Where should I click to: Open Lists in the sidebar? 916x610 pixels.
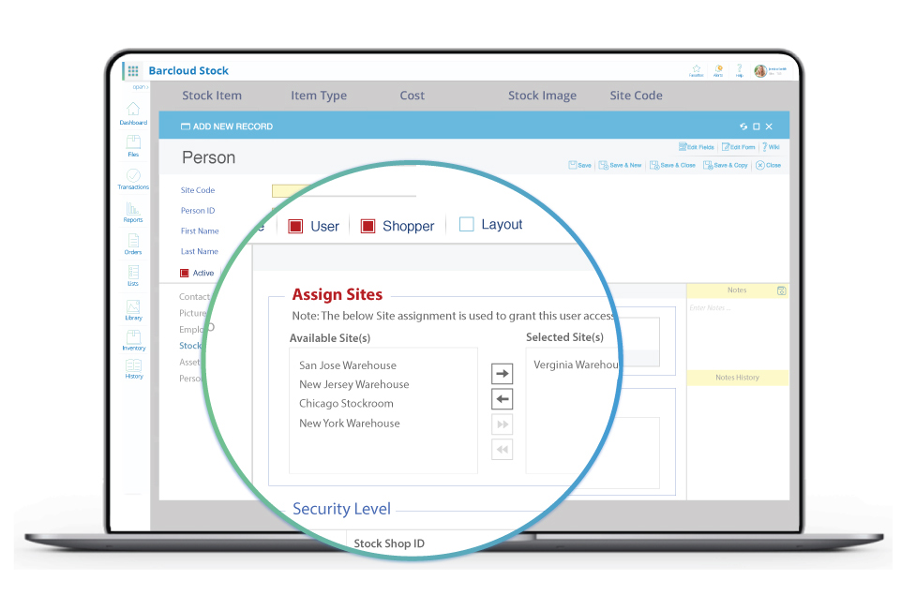click(133, 275)
